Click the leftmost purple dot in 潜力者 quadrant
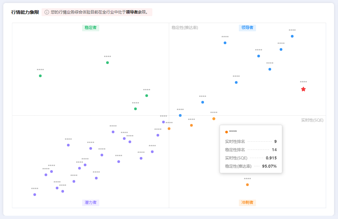 (34, 195)
